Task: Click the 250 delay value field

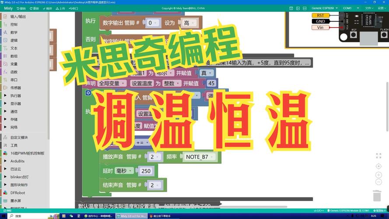Action: (146, 171)
